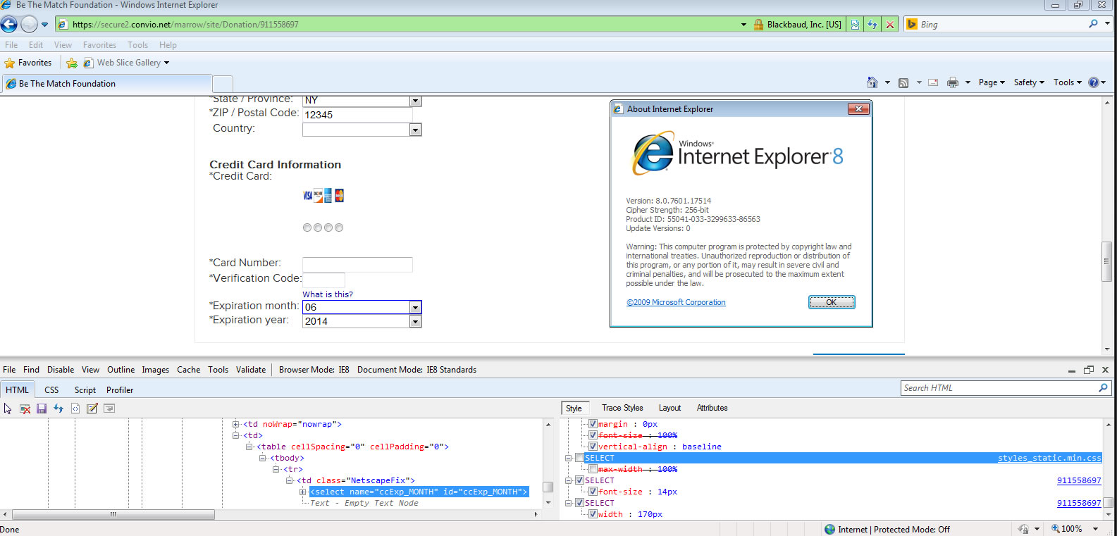Expand the td noWrap node in HTML tree

coord(236,424)
